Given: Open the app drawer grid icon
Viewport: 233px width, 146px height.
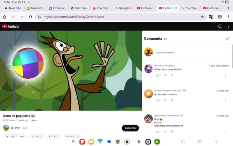Looking at the screenshot, I should pos(74,142).
